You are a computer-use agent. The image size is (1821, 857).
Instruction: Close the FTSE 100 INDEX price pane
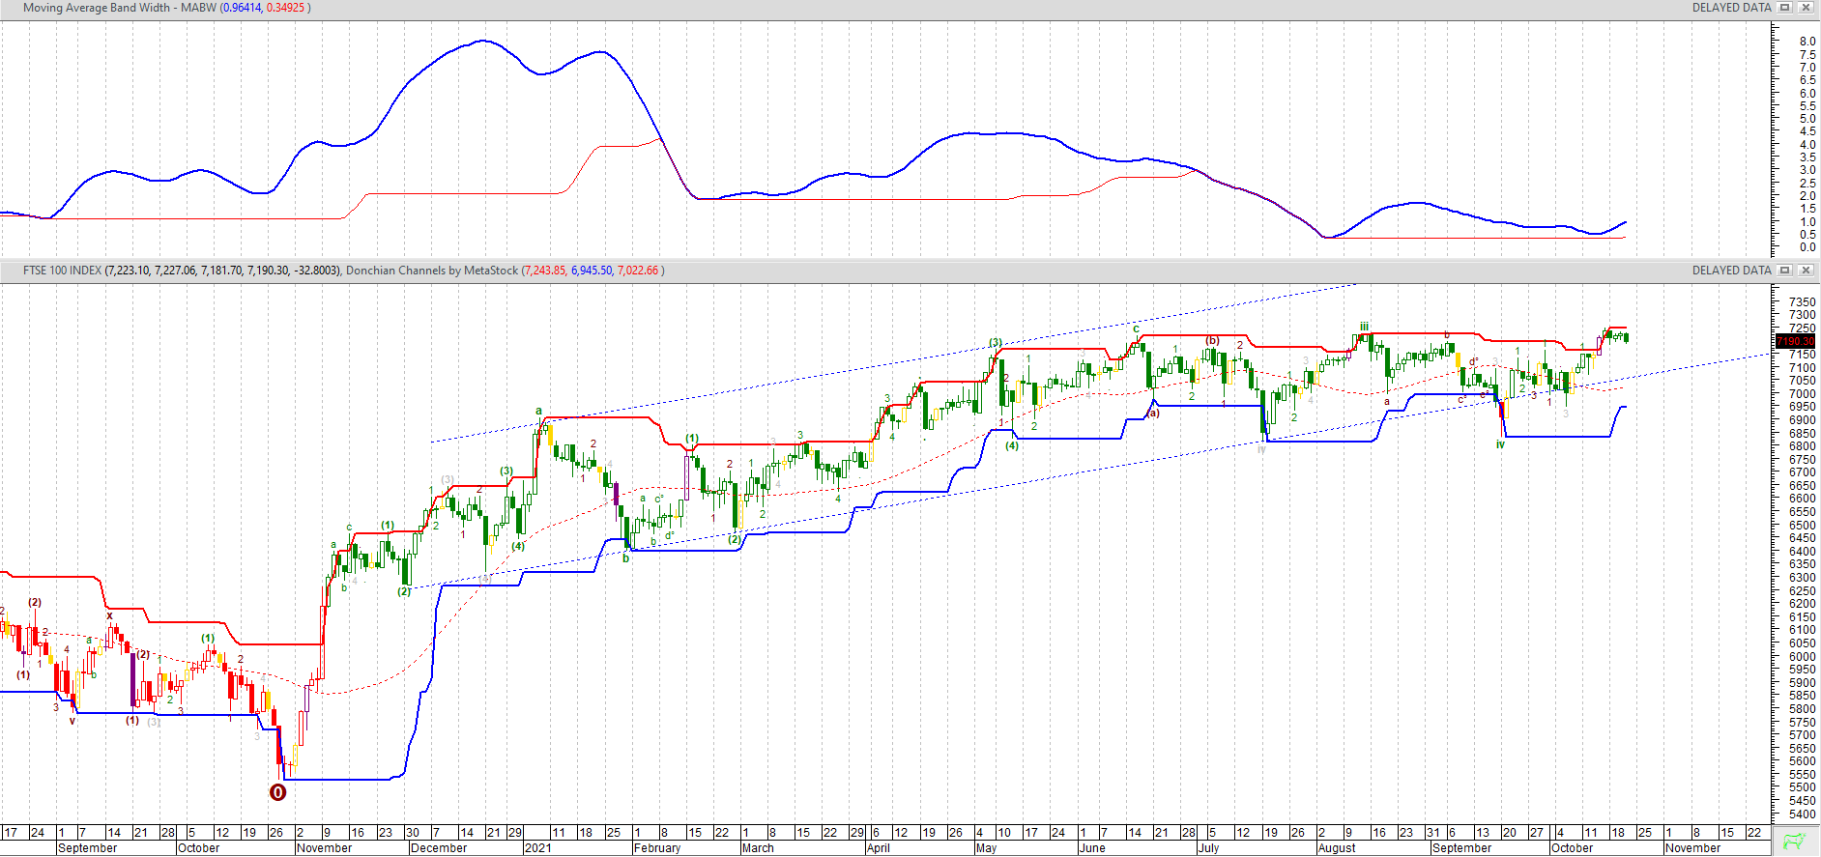[x=1805, y=271]
